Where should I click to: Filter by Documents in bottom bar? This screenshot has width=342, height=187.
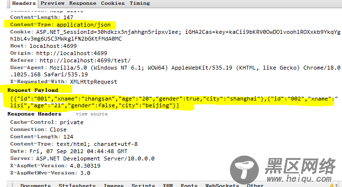tap(36, 185)
